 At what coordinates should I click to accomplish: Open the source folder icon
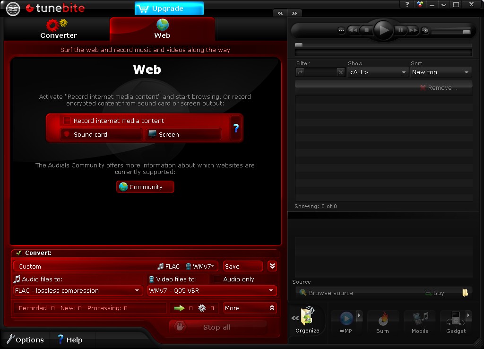465,292
